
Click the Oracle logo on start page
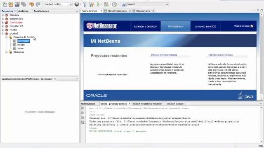click(97, 95)
